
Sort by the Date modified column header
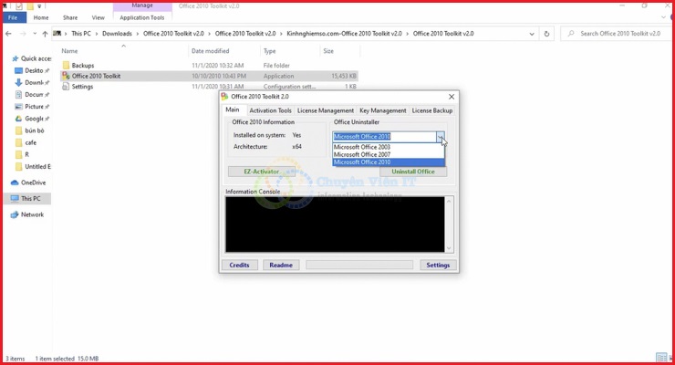(x=210, y=51)
